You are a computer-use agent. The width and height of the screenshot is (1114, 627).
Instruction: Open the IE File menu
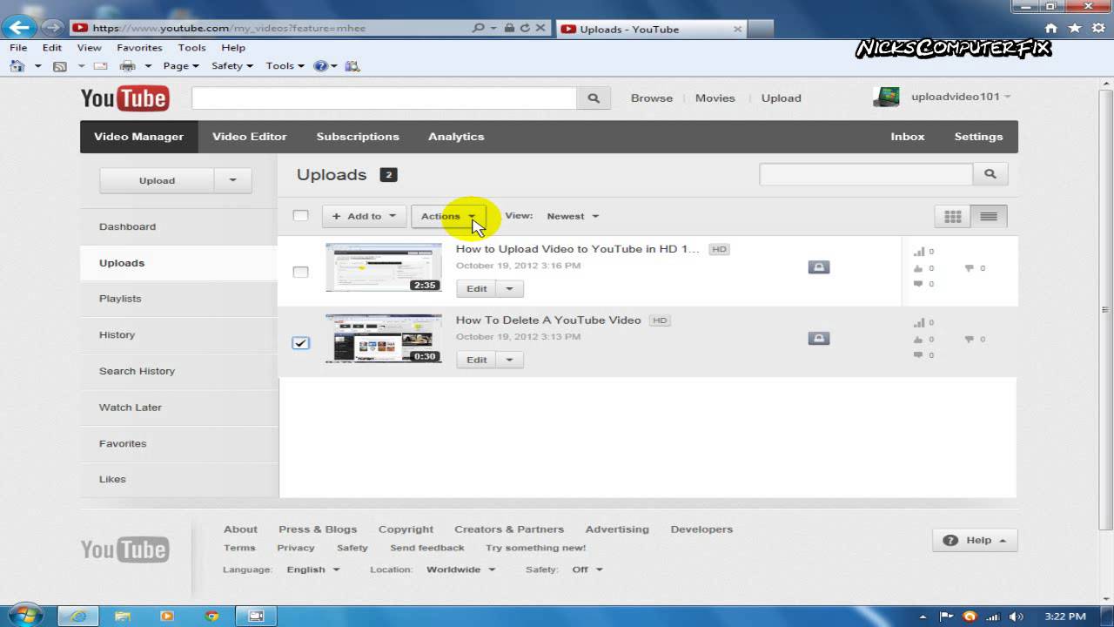(x=18, y=48)
